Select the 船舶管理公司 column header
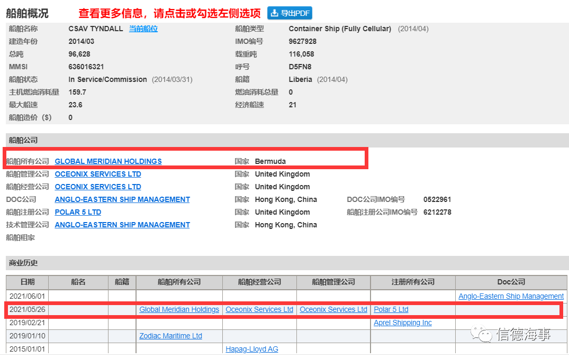This screenshot has width=569, height=359. (333, 282)
